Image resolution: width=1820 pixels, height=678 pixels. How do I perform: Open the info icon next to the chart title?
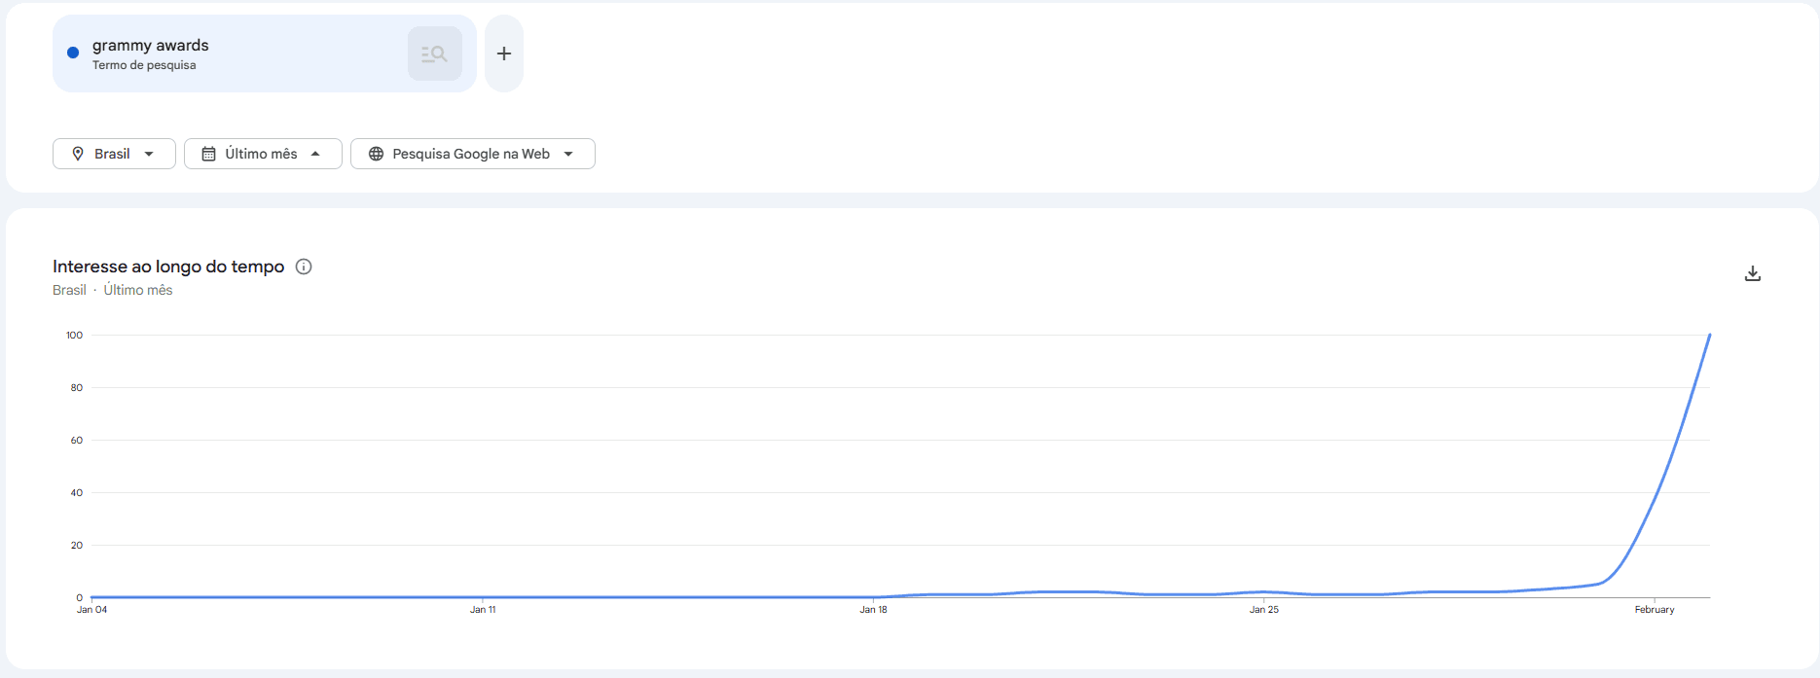pyautogui.click(x=304, y=267)
